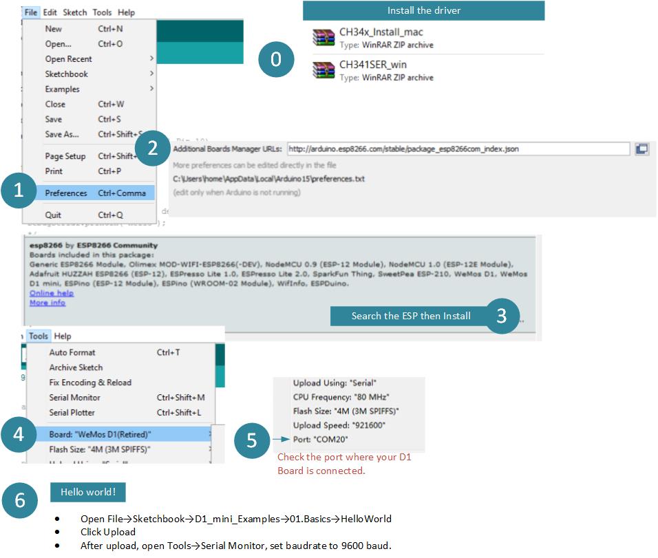Viewport: 658px width, 558px height.
Task: Choose Fix Encoding & Reload
Action: click(121, 383)
